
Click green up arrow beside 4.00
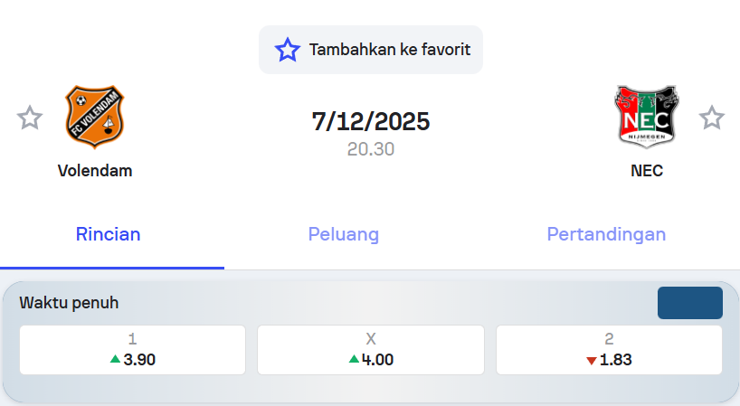(354, 359)
